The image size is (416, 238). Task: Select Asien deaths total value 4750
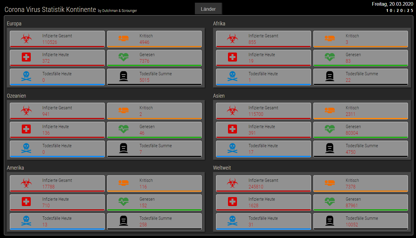tap(351, 152)
